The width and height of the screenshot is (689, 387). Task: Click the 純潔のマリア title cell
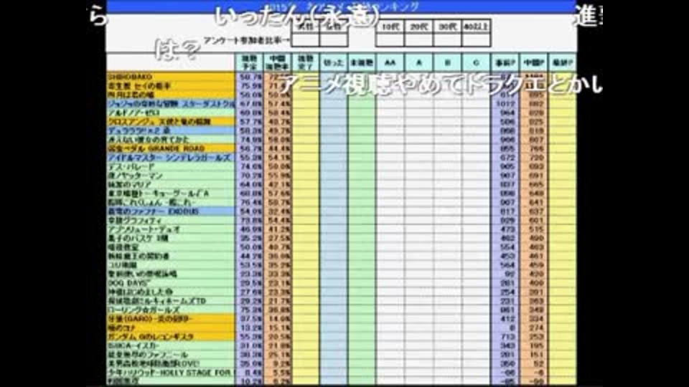coord(171,184)
